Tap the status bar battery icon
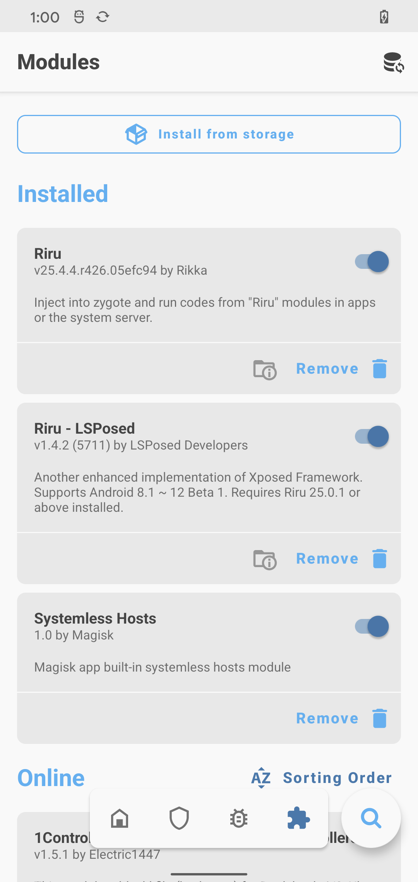The height and width of the screenshot is (882, 418). (x=384, y=17)
